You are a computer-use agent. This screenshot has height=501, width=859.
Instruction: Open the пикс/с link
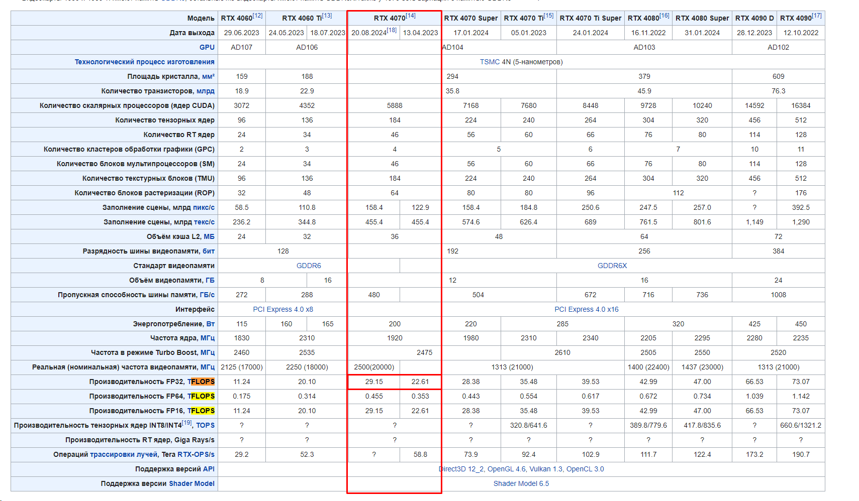point(204,207)
